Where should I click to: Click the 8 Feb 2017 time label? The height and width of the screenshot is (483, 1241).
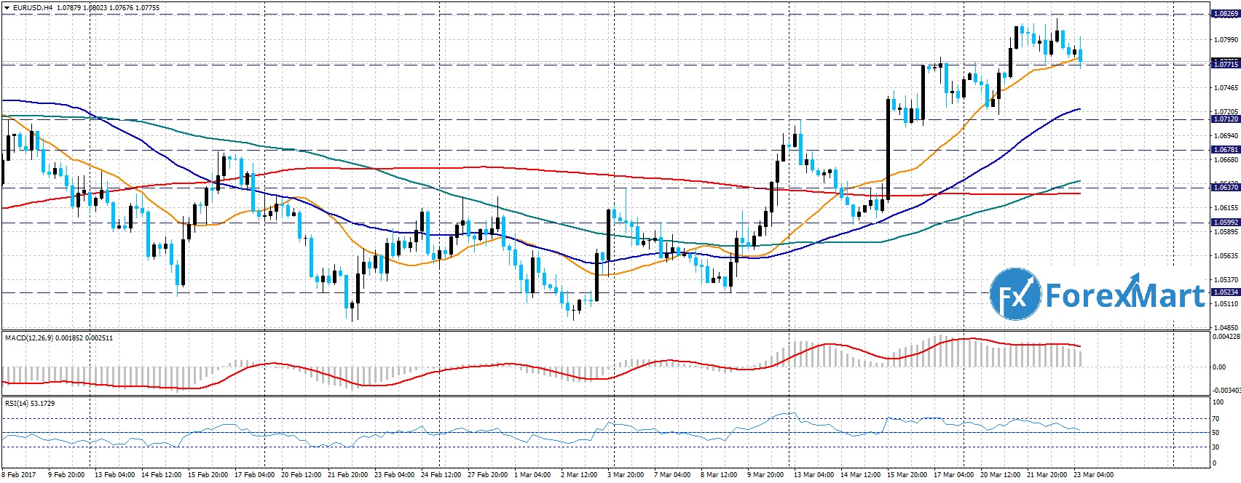19,475
